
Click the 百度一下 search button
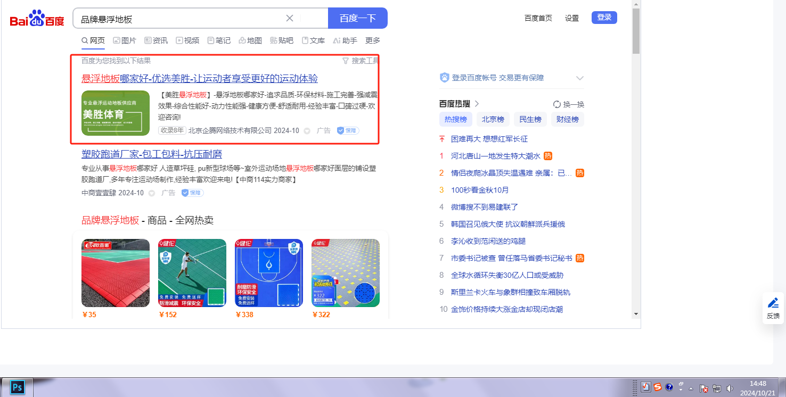pyautogui.click(x=358, y=18)
